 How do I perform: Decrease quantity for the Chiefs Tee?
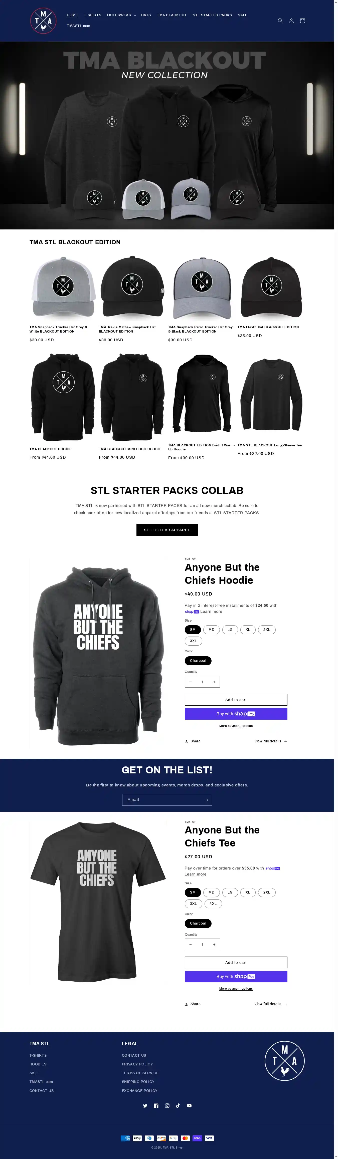tap(190, 944)
